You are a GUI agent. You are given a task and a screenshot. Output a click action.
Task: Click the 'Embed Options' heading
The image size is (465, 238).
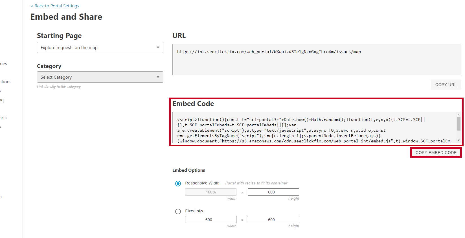click(189, 170)
